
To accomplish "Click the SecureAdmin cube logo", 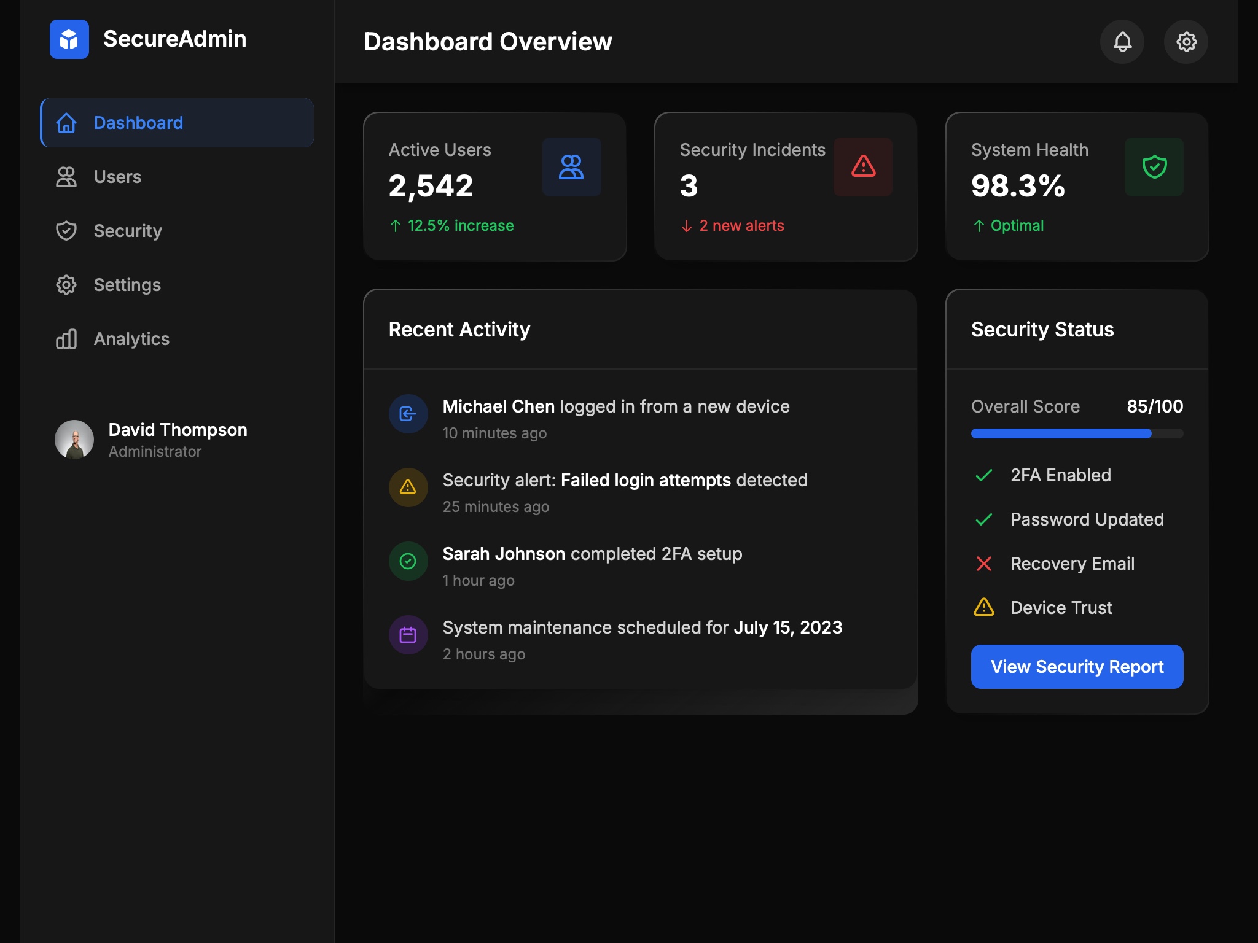I will (69, 39).
